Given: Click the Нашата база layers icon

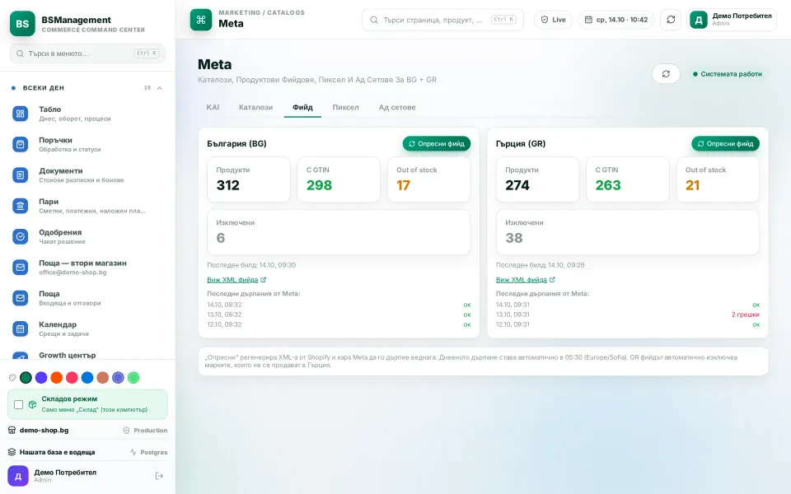Looking at the screenshot, I should click(x=12, y=452).
